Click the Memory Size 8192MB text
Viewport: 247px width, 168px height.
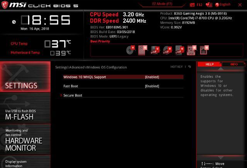point(178,23)
